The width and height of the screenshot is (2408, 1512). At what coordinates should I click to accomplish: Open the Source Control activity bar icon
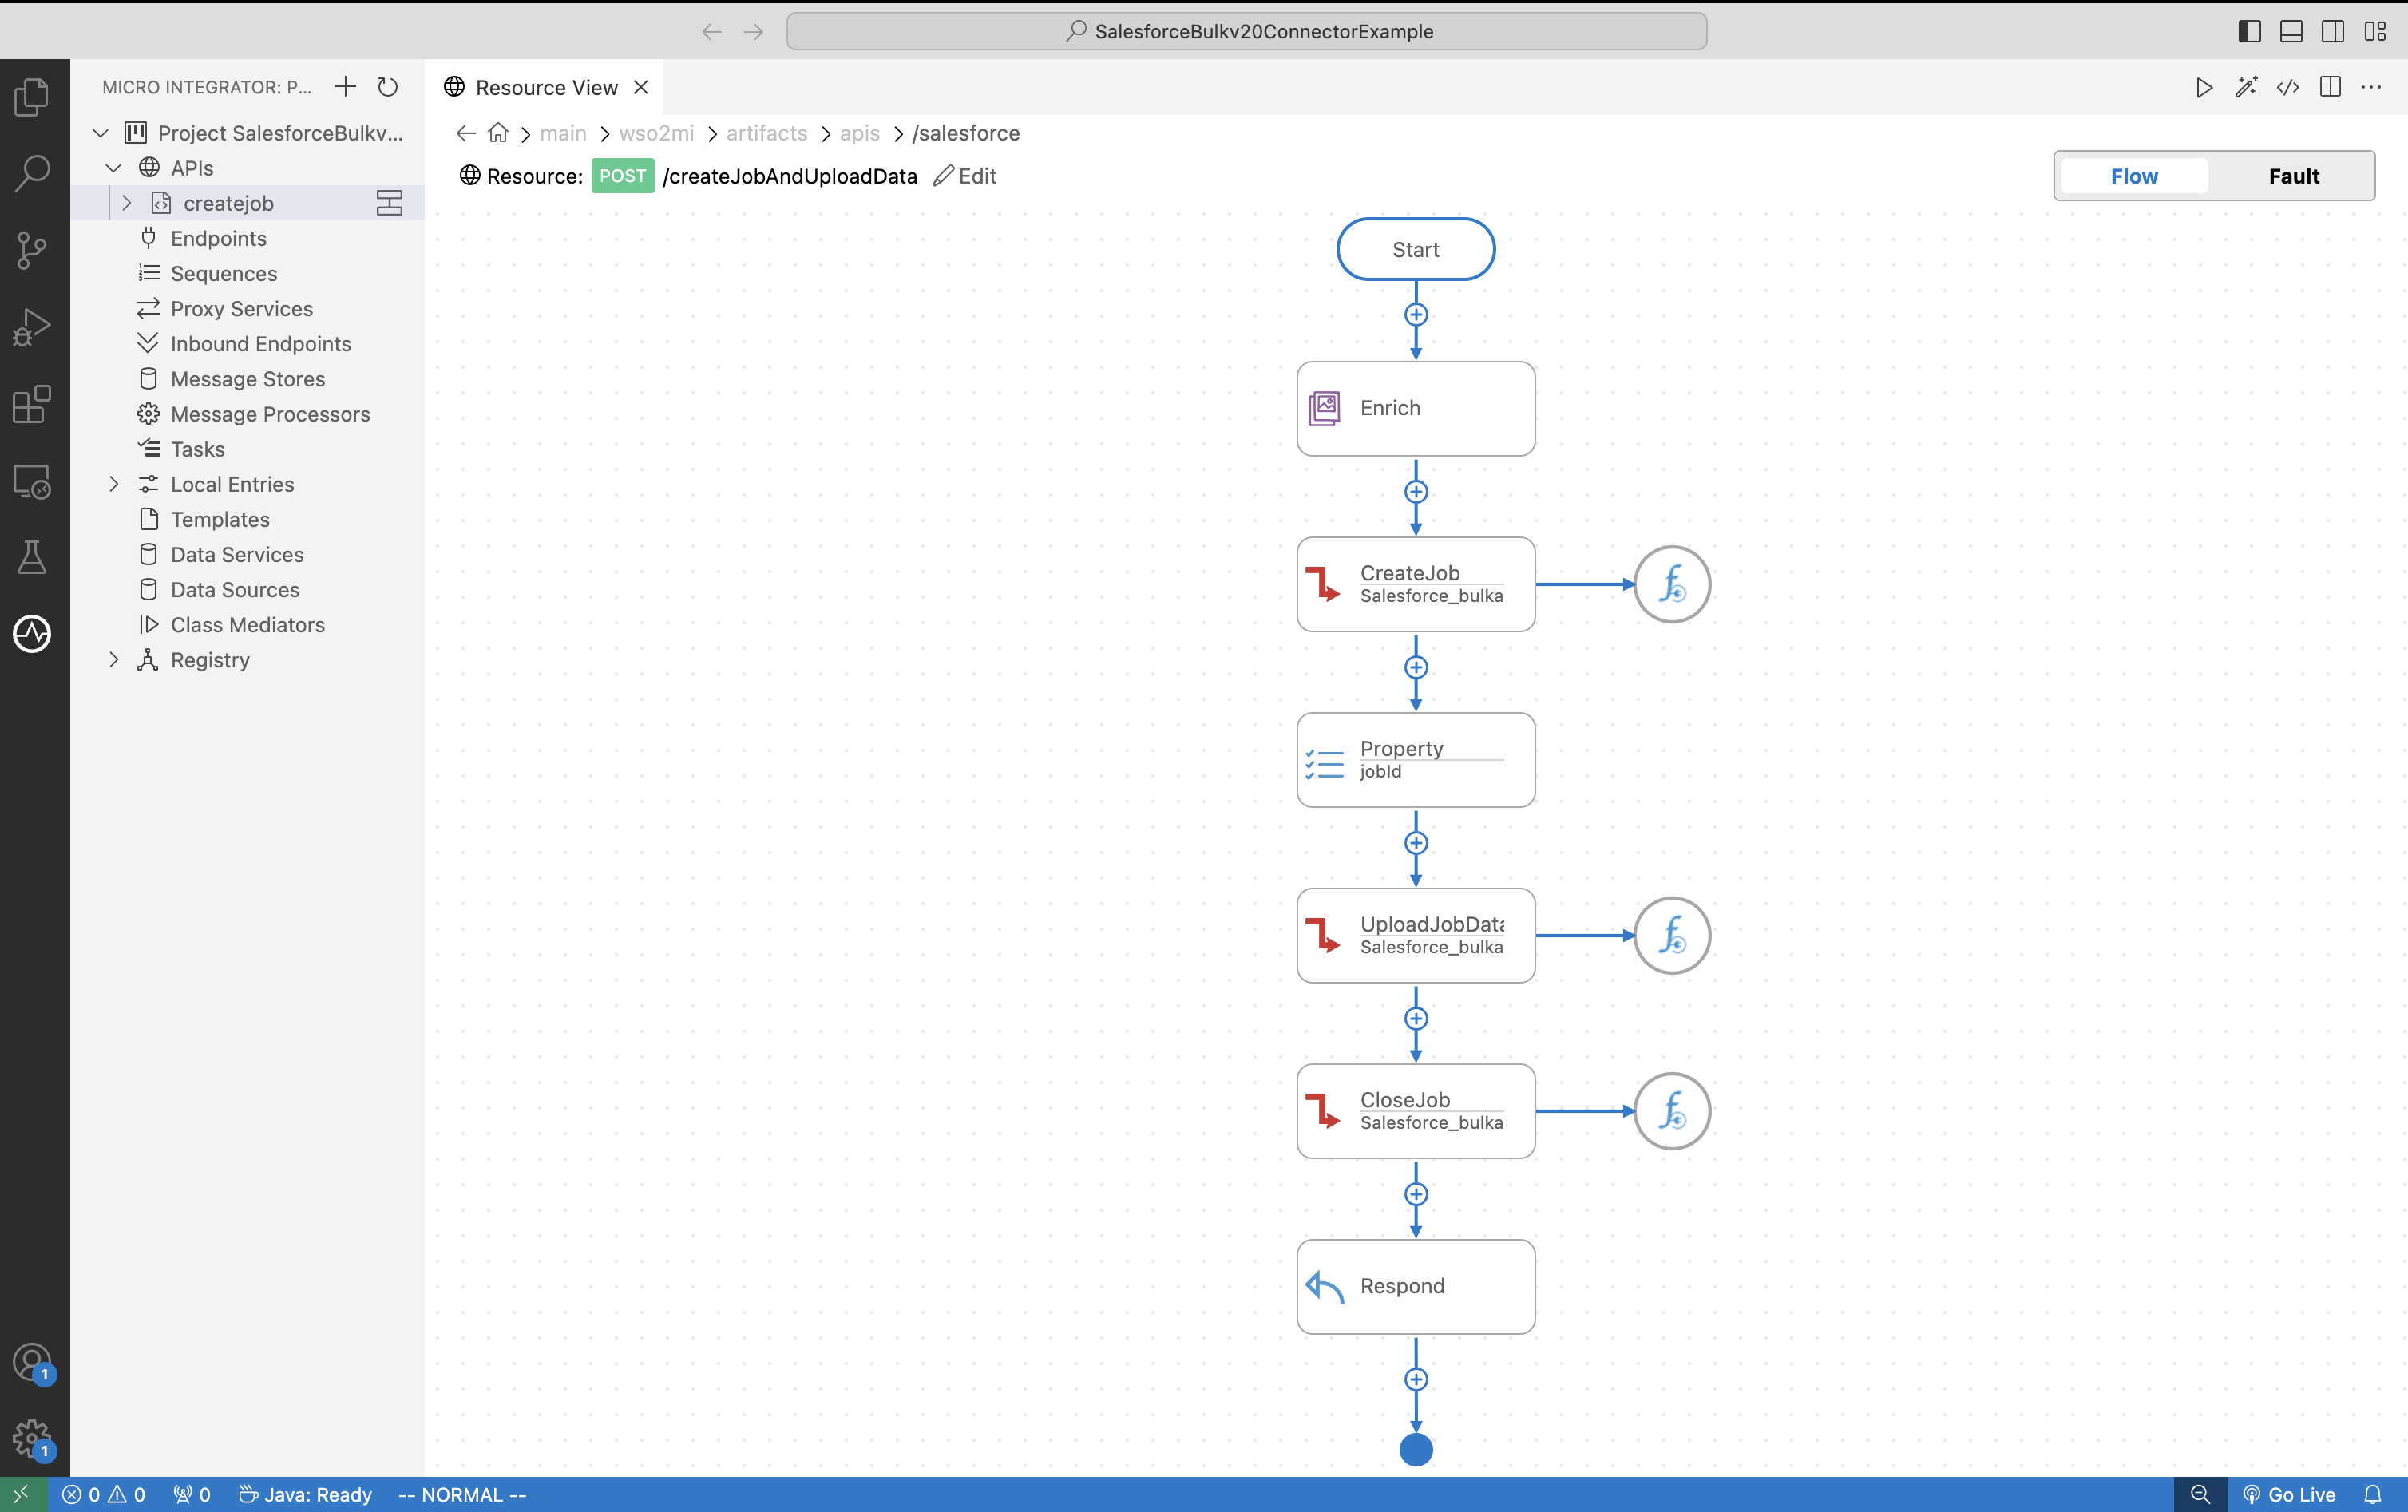[32, 250]
